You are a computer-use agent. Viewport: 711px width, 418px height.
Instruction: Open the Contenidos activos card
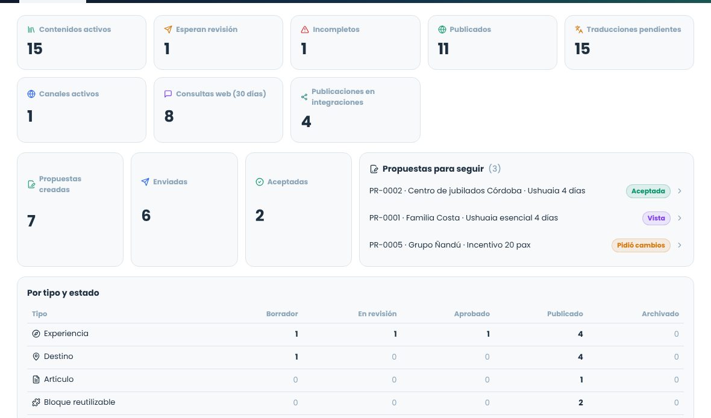point(81,43)
